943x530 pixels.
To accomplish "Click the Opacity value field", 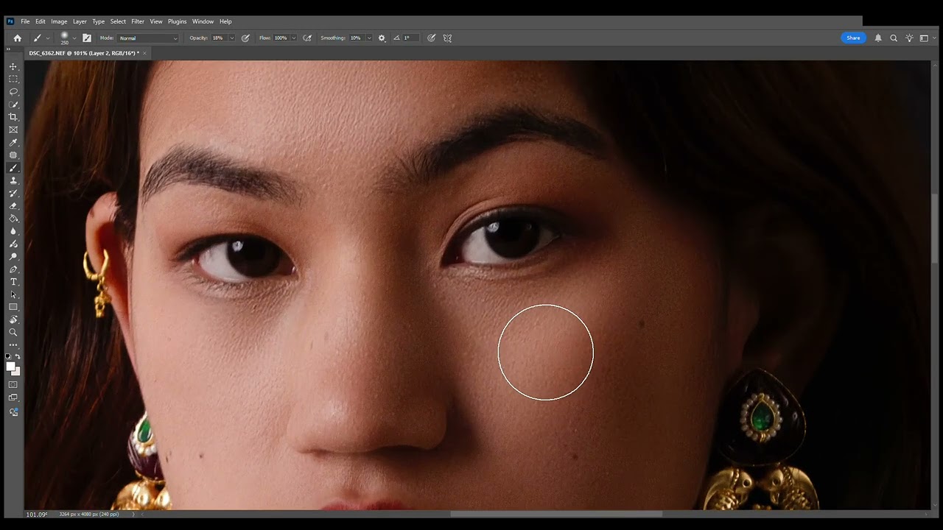I will (219, 38).
